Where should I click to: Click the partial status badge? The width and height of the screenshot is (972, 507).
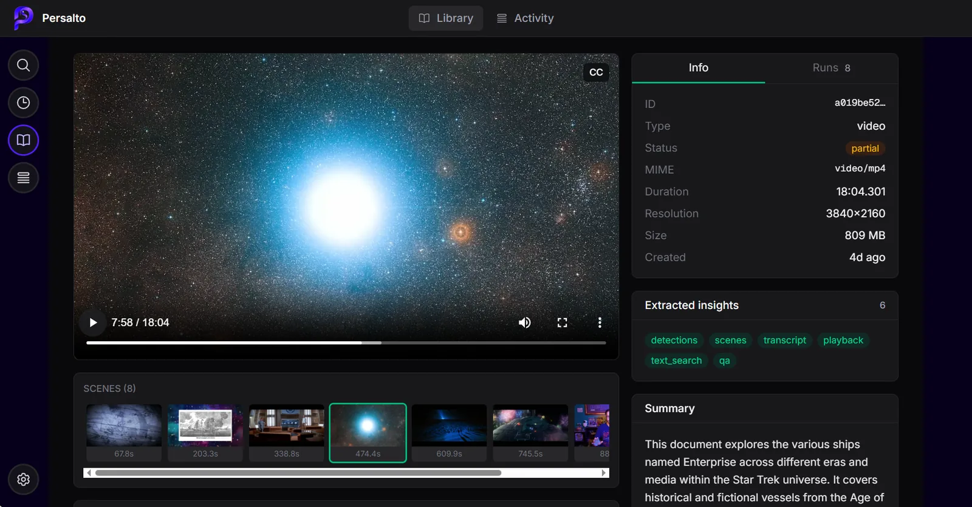pos(865,148)
